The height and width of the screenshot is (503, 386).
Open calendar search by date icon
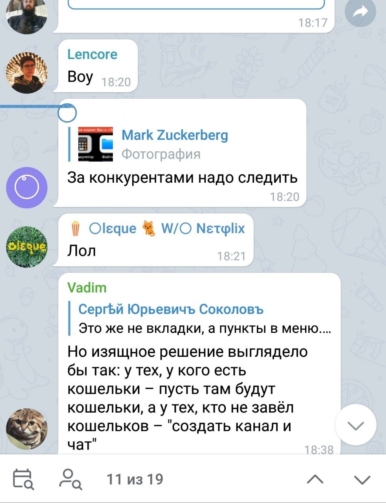click(x=23, y=479)
